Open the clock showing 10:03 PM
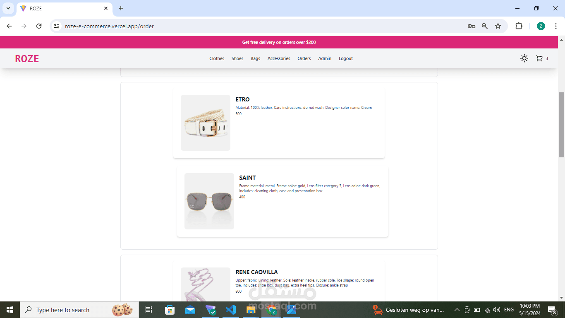The width and height of the screenshot is (565, 318). point(530,310)
